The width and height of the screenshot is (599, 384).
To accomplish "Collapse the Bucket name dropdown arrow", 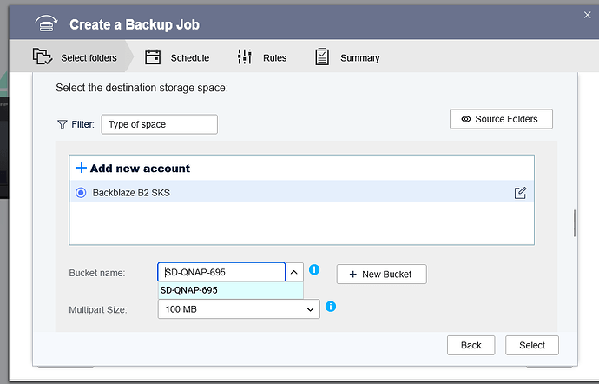I will pyautogui.click(x=294, y=273).
